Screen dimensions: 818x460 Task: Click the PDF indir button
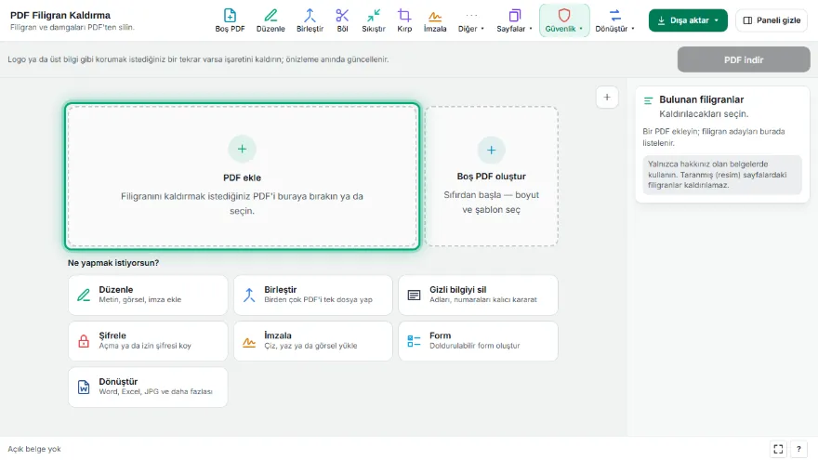(x=744, y=59)
